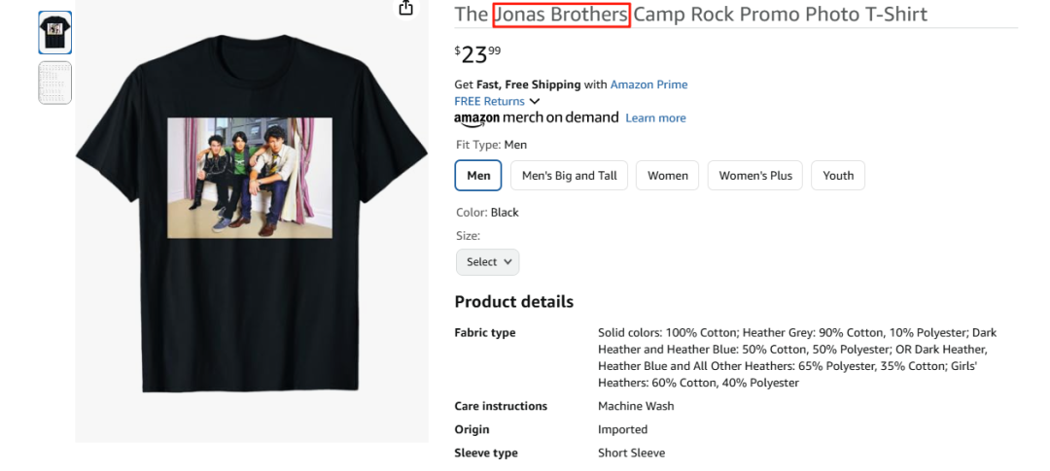This screenshot has height=471, width=1050.
Task: Click the Sleeve type label
Action: pos(486,453)
